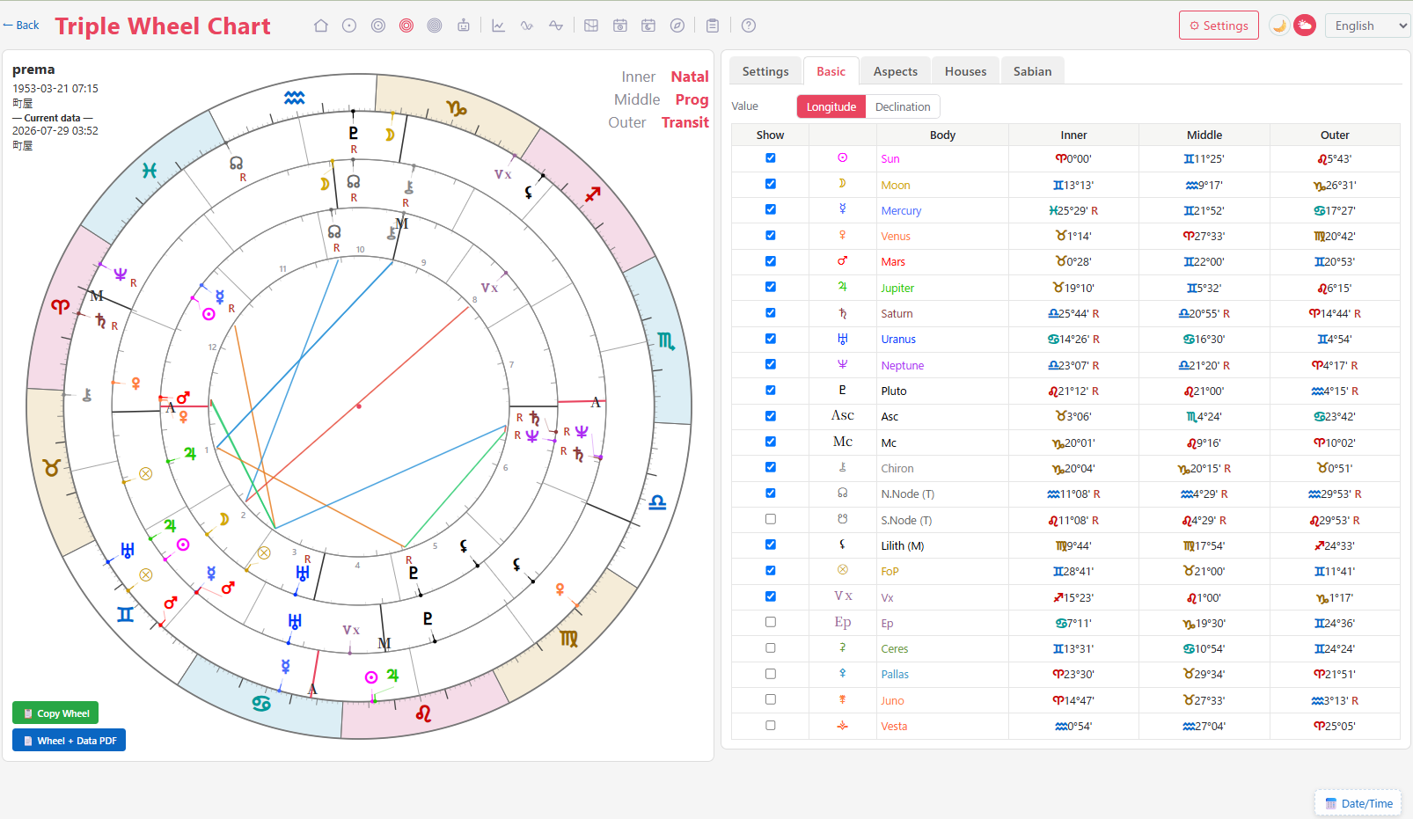1413x819 pixels.
Task: Click the Jupiter symbol in the table
Action: click(842, 287)
